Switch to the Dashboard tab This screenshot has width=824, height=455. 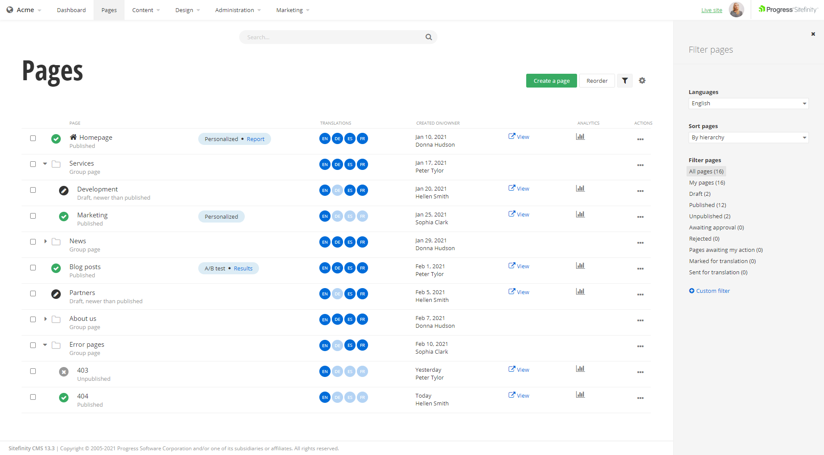point(71,9)
